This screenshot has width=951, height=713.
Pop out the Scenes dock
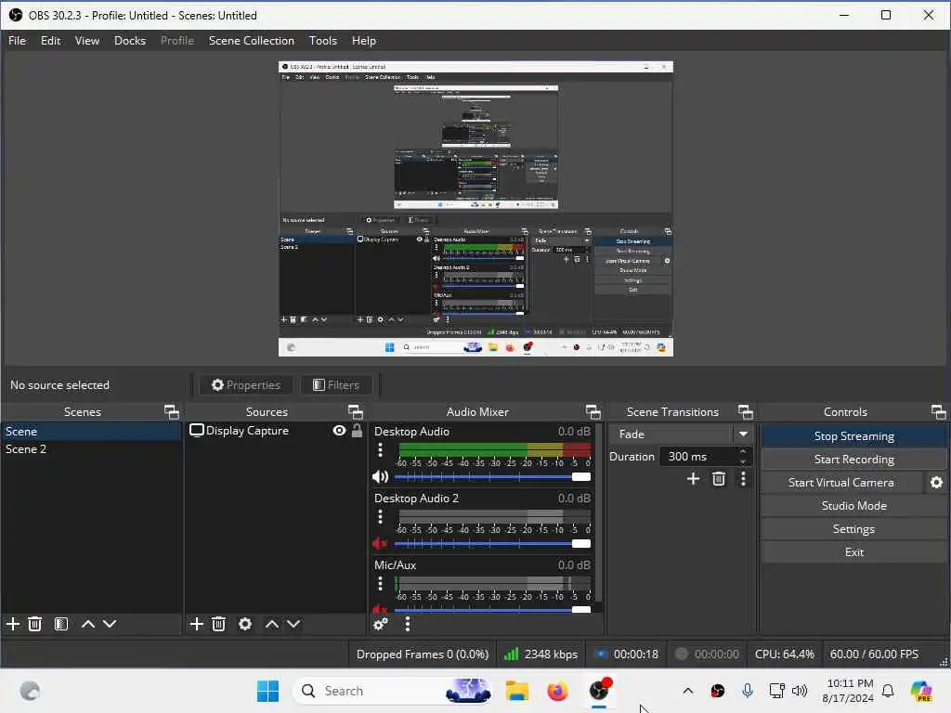pyautogui.click(x=172, y=412)
